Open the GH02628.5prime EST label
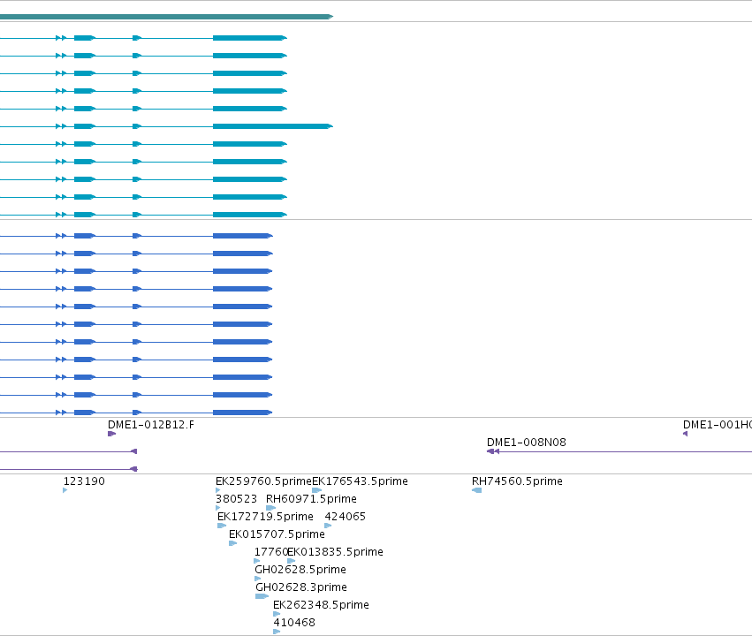 300,570
